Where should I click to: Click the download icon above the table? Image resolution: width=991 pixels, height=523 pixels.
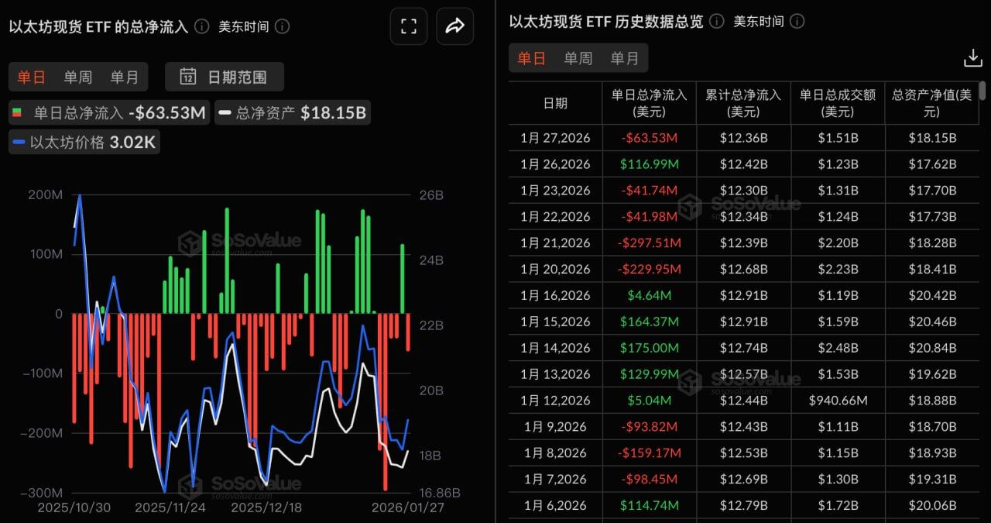coord(972,58)
